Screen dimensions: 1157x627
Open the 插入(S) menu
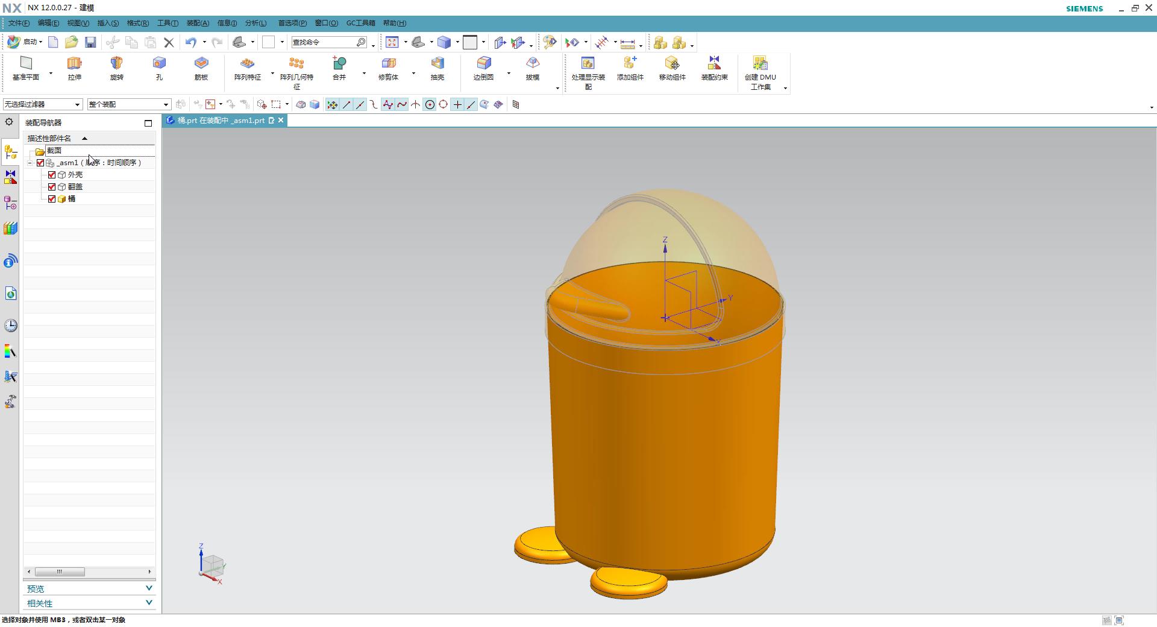(108, 23)
